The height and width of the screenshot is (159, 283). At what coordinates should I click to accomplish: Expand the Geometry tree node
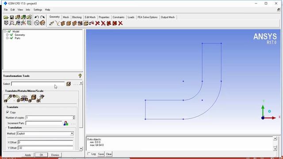tap(7, 35)
